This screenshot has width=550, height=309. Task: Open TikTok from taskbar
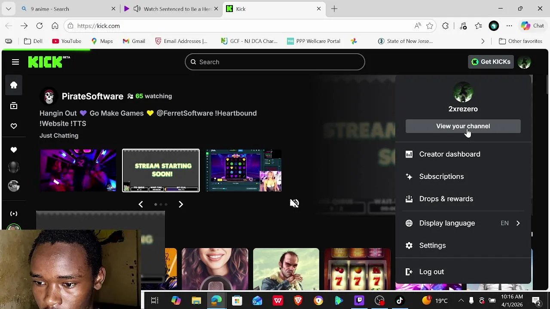400,300
